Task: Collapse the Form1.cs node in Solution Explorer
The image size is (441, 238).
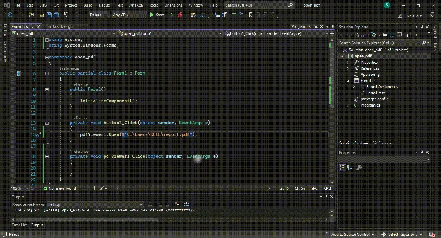Action: point(348,80)
